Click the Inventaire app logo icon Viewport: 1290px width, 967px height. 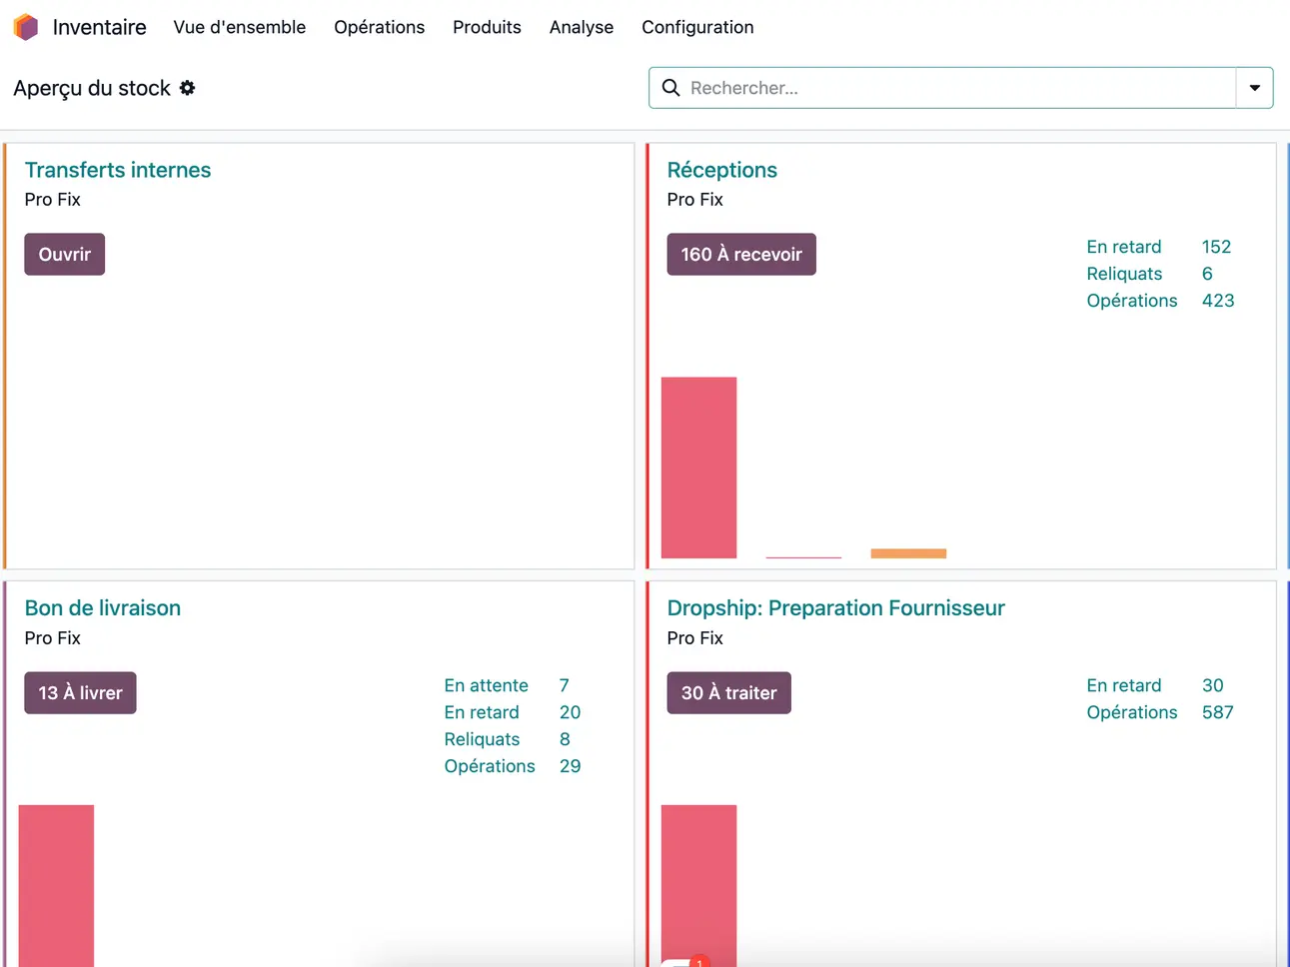26,27
